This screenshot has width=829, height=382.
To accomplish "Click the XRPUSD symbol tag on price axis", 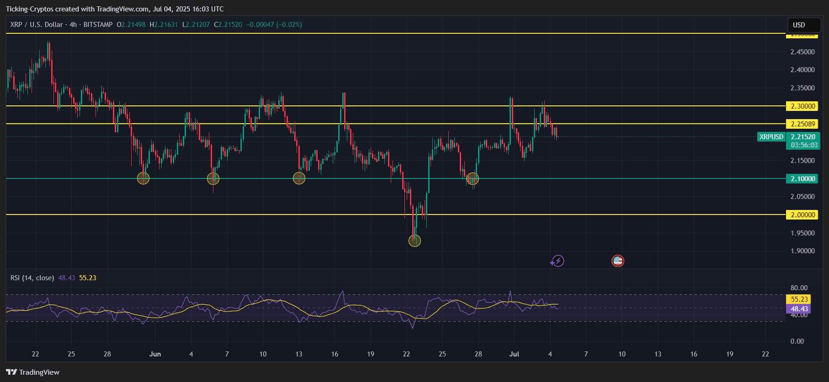I will (x=771, y=137).
